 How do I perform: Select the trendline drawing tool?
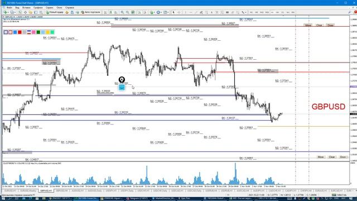click(x=196, y=12)
